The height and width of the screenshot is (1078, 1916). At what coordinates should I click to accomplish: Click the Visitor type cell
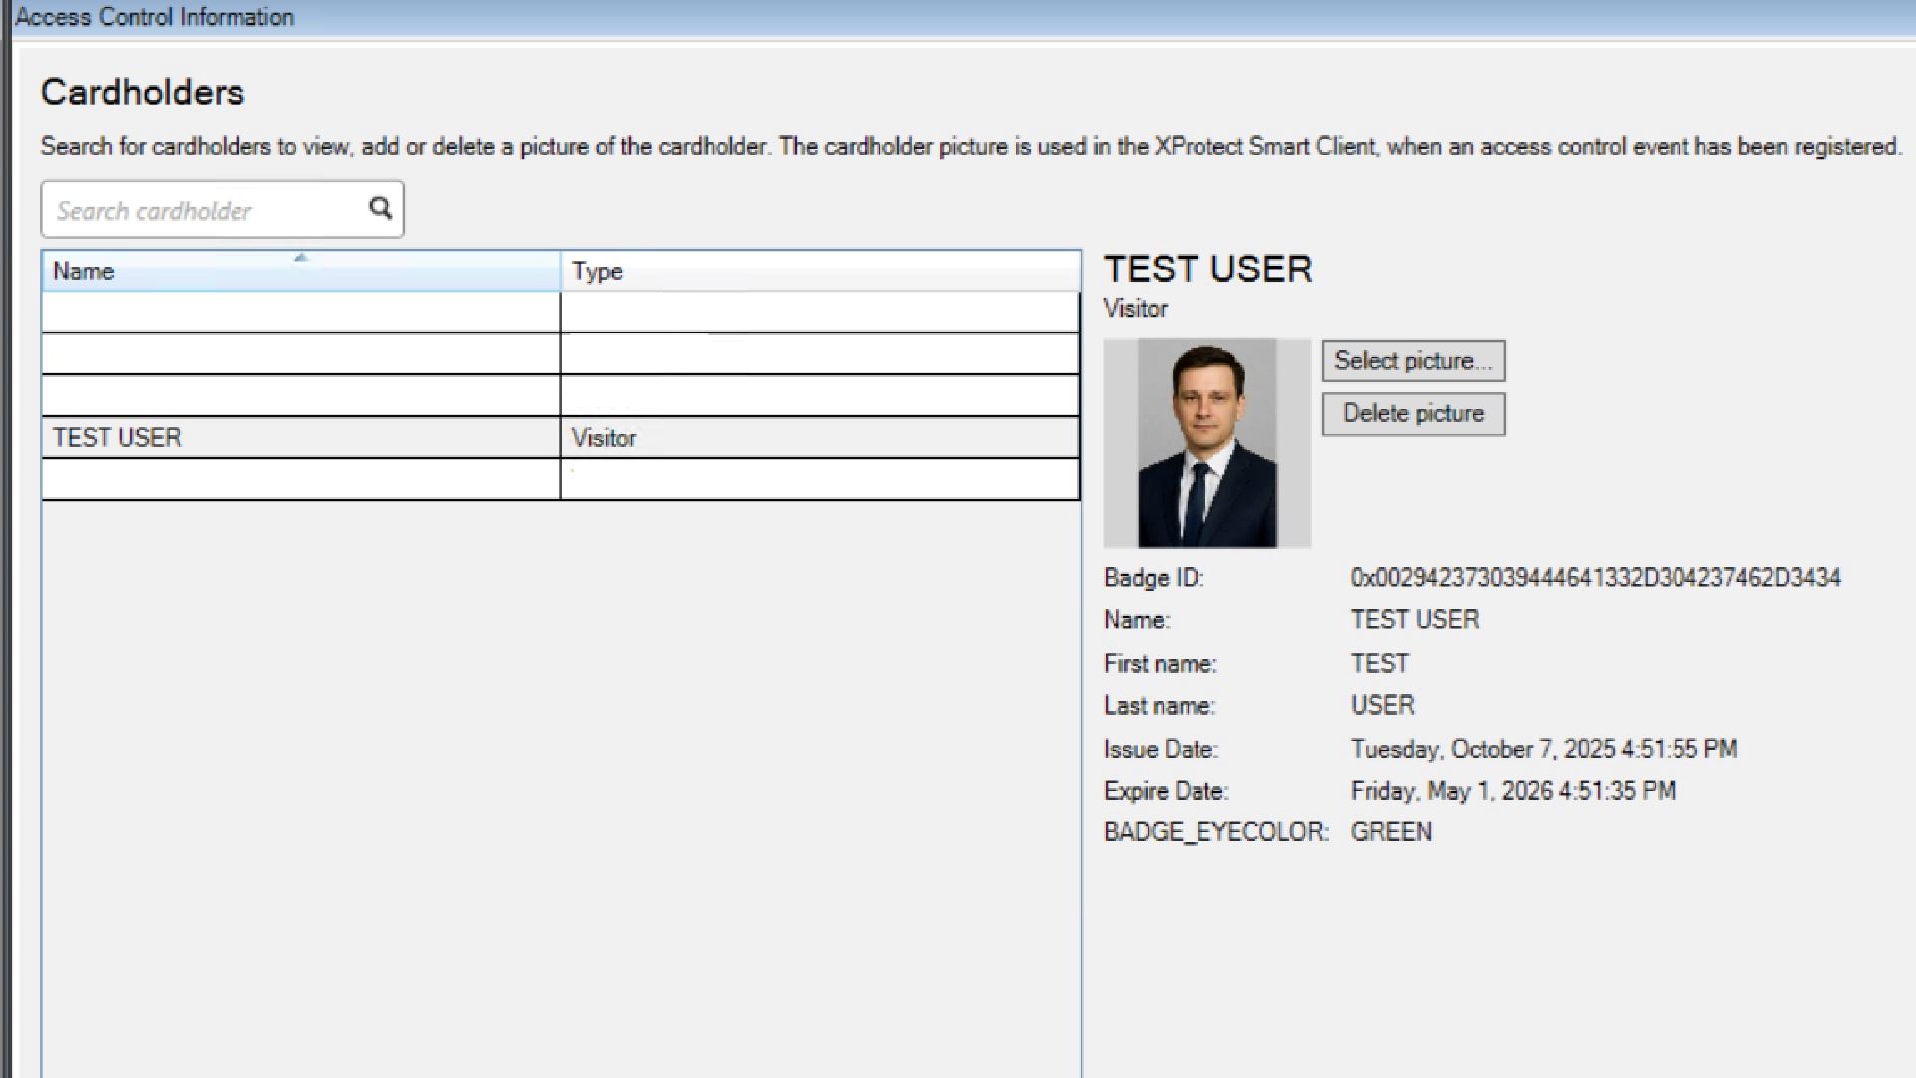click(604, 438)
